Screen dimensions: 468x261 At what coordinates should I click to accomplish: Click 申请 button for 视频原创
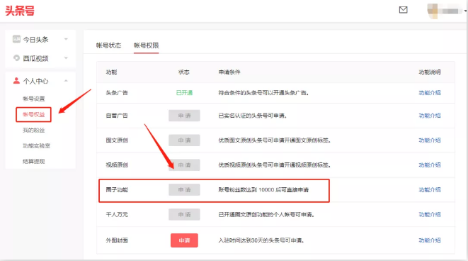[x=184, y=165]
